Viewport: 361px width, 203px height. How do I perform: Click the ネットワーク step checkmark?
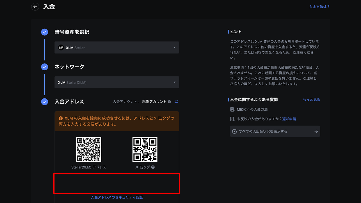(45, 67)
